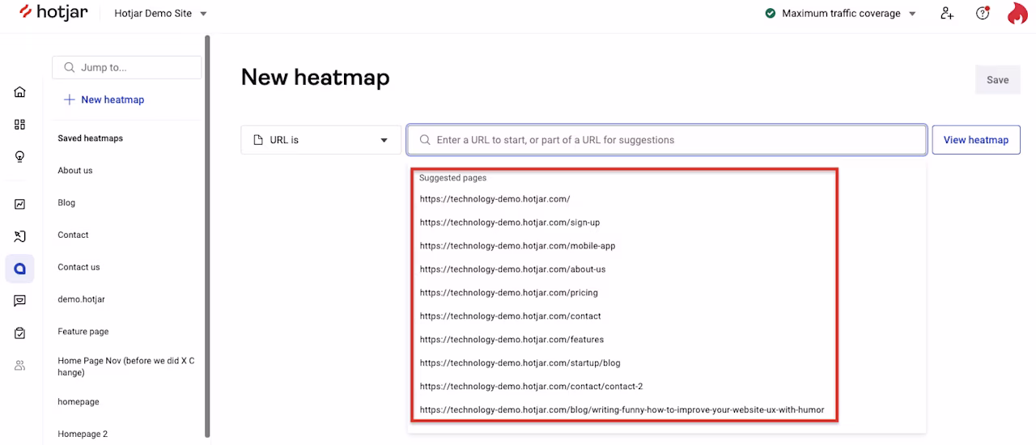1036x445 pixels.
Task: Click the invite team member icon
Action: pyautogui.click(x=947, y=14)
